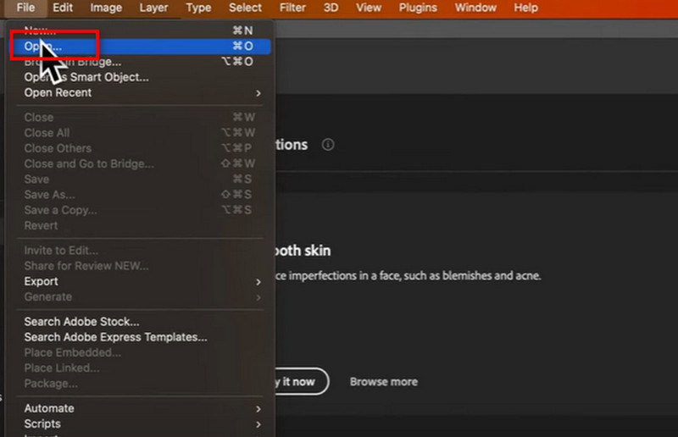This screenshot has width=678, height=437.
Task: Open the Image menu
Action: point(106,8)
